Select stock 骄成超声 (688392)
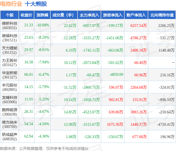Viewport: 176px width, 151px height. coord(10,137)
